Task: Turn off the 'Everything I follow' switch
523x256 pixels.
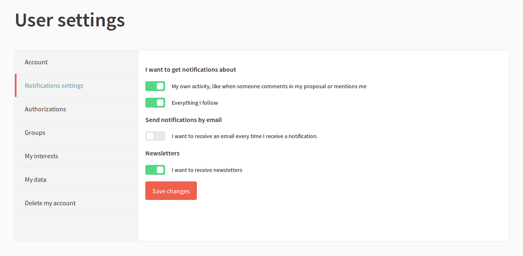Action: pos(155,103)
